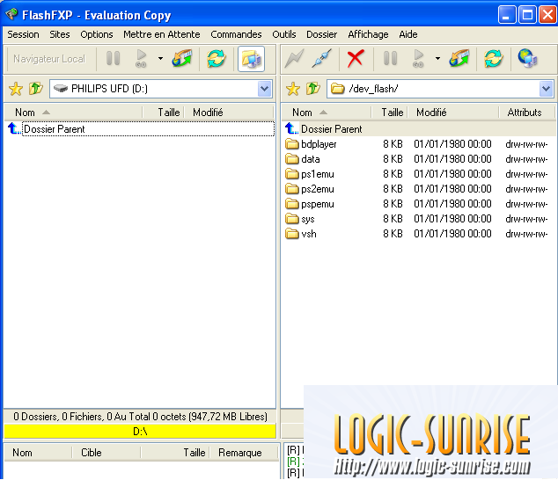Click the local pane transfer arrows globe icon

click(x=182, y=58)
